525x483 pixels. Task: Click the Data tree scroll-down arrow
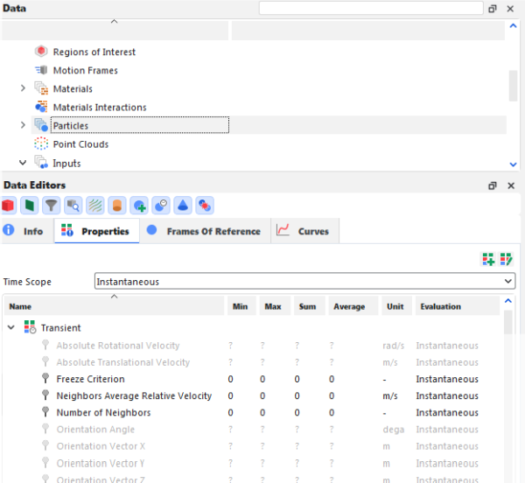513,164
